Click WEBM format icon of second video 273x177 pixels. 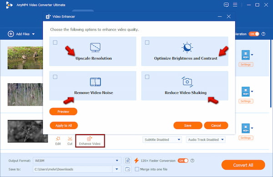point(246,91)
